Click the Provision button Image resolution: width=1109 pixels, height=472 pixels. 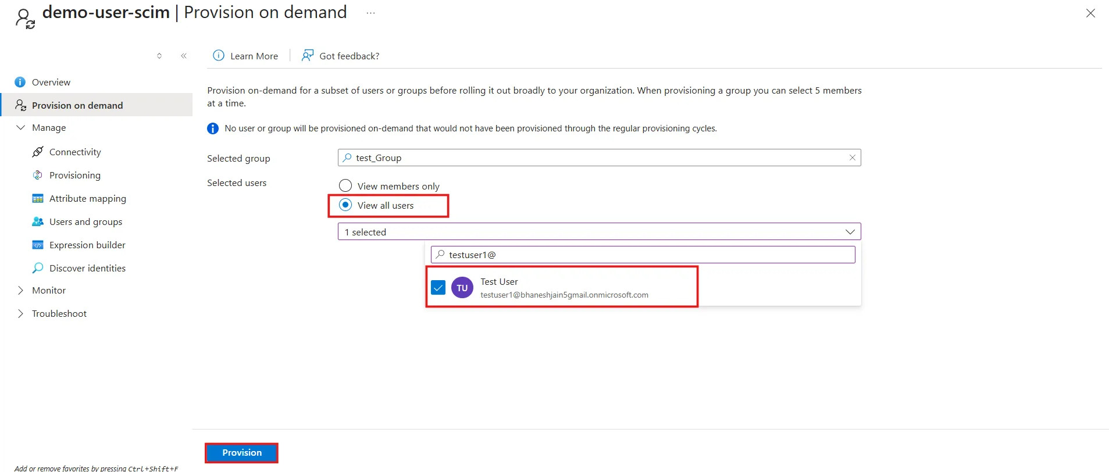pyautogui.click(x=242, y=452)
